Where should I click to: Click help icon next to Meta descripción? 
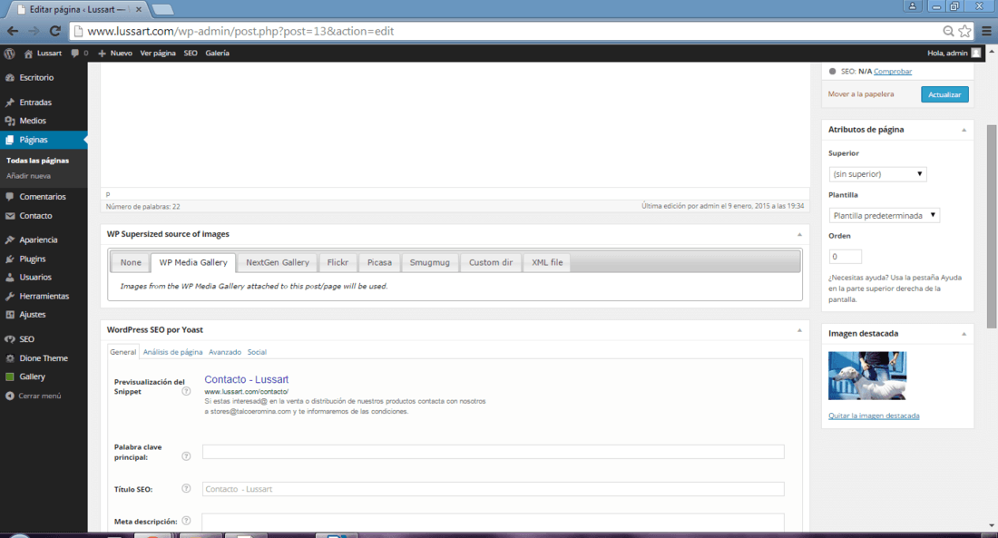[x=186, y=521]
